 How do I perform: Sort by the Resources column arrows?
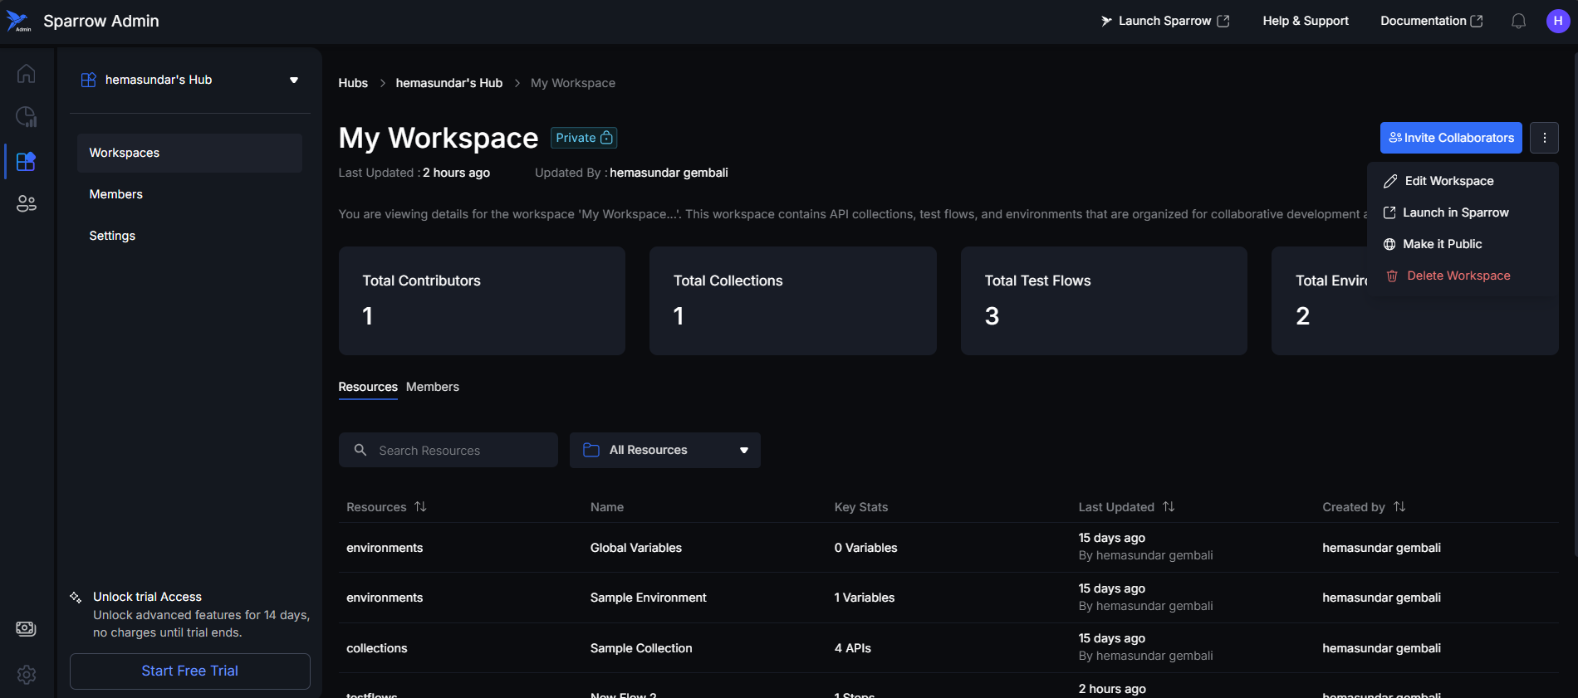pyautogui.click(x=420, y=506)
